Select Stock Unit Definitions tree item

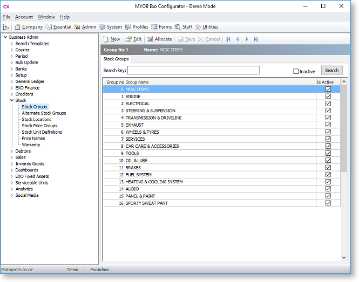[42, 132]
